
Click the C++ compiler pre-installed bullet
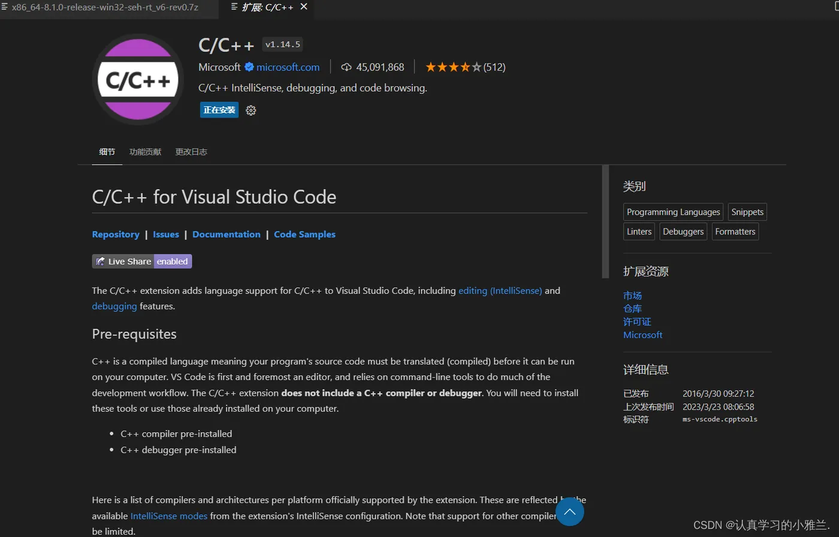(176, 434)
